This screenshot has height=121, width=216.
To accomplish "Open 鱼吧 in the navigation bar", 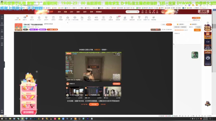I will click(91, 12).
